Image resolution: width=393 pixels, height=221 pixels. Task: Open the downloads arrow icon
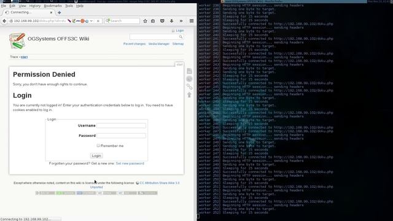(171, 21)
